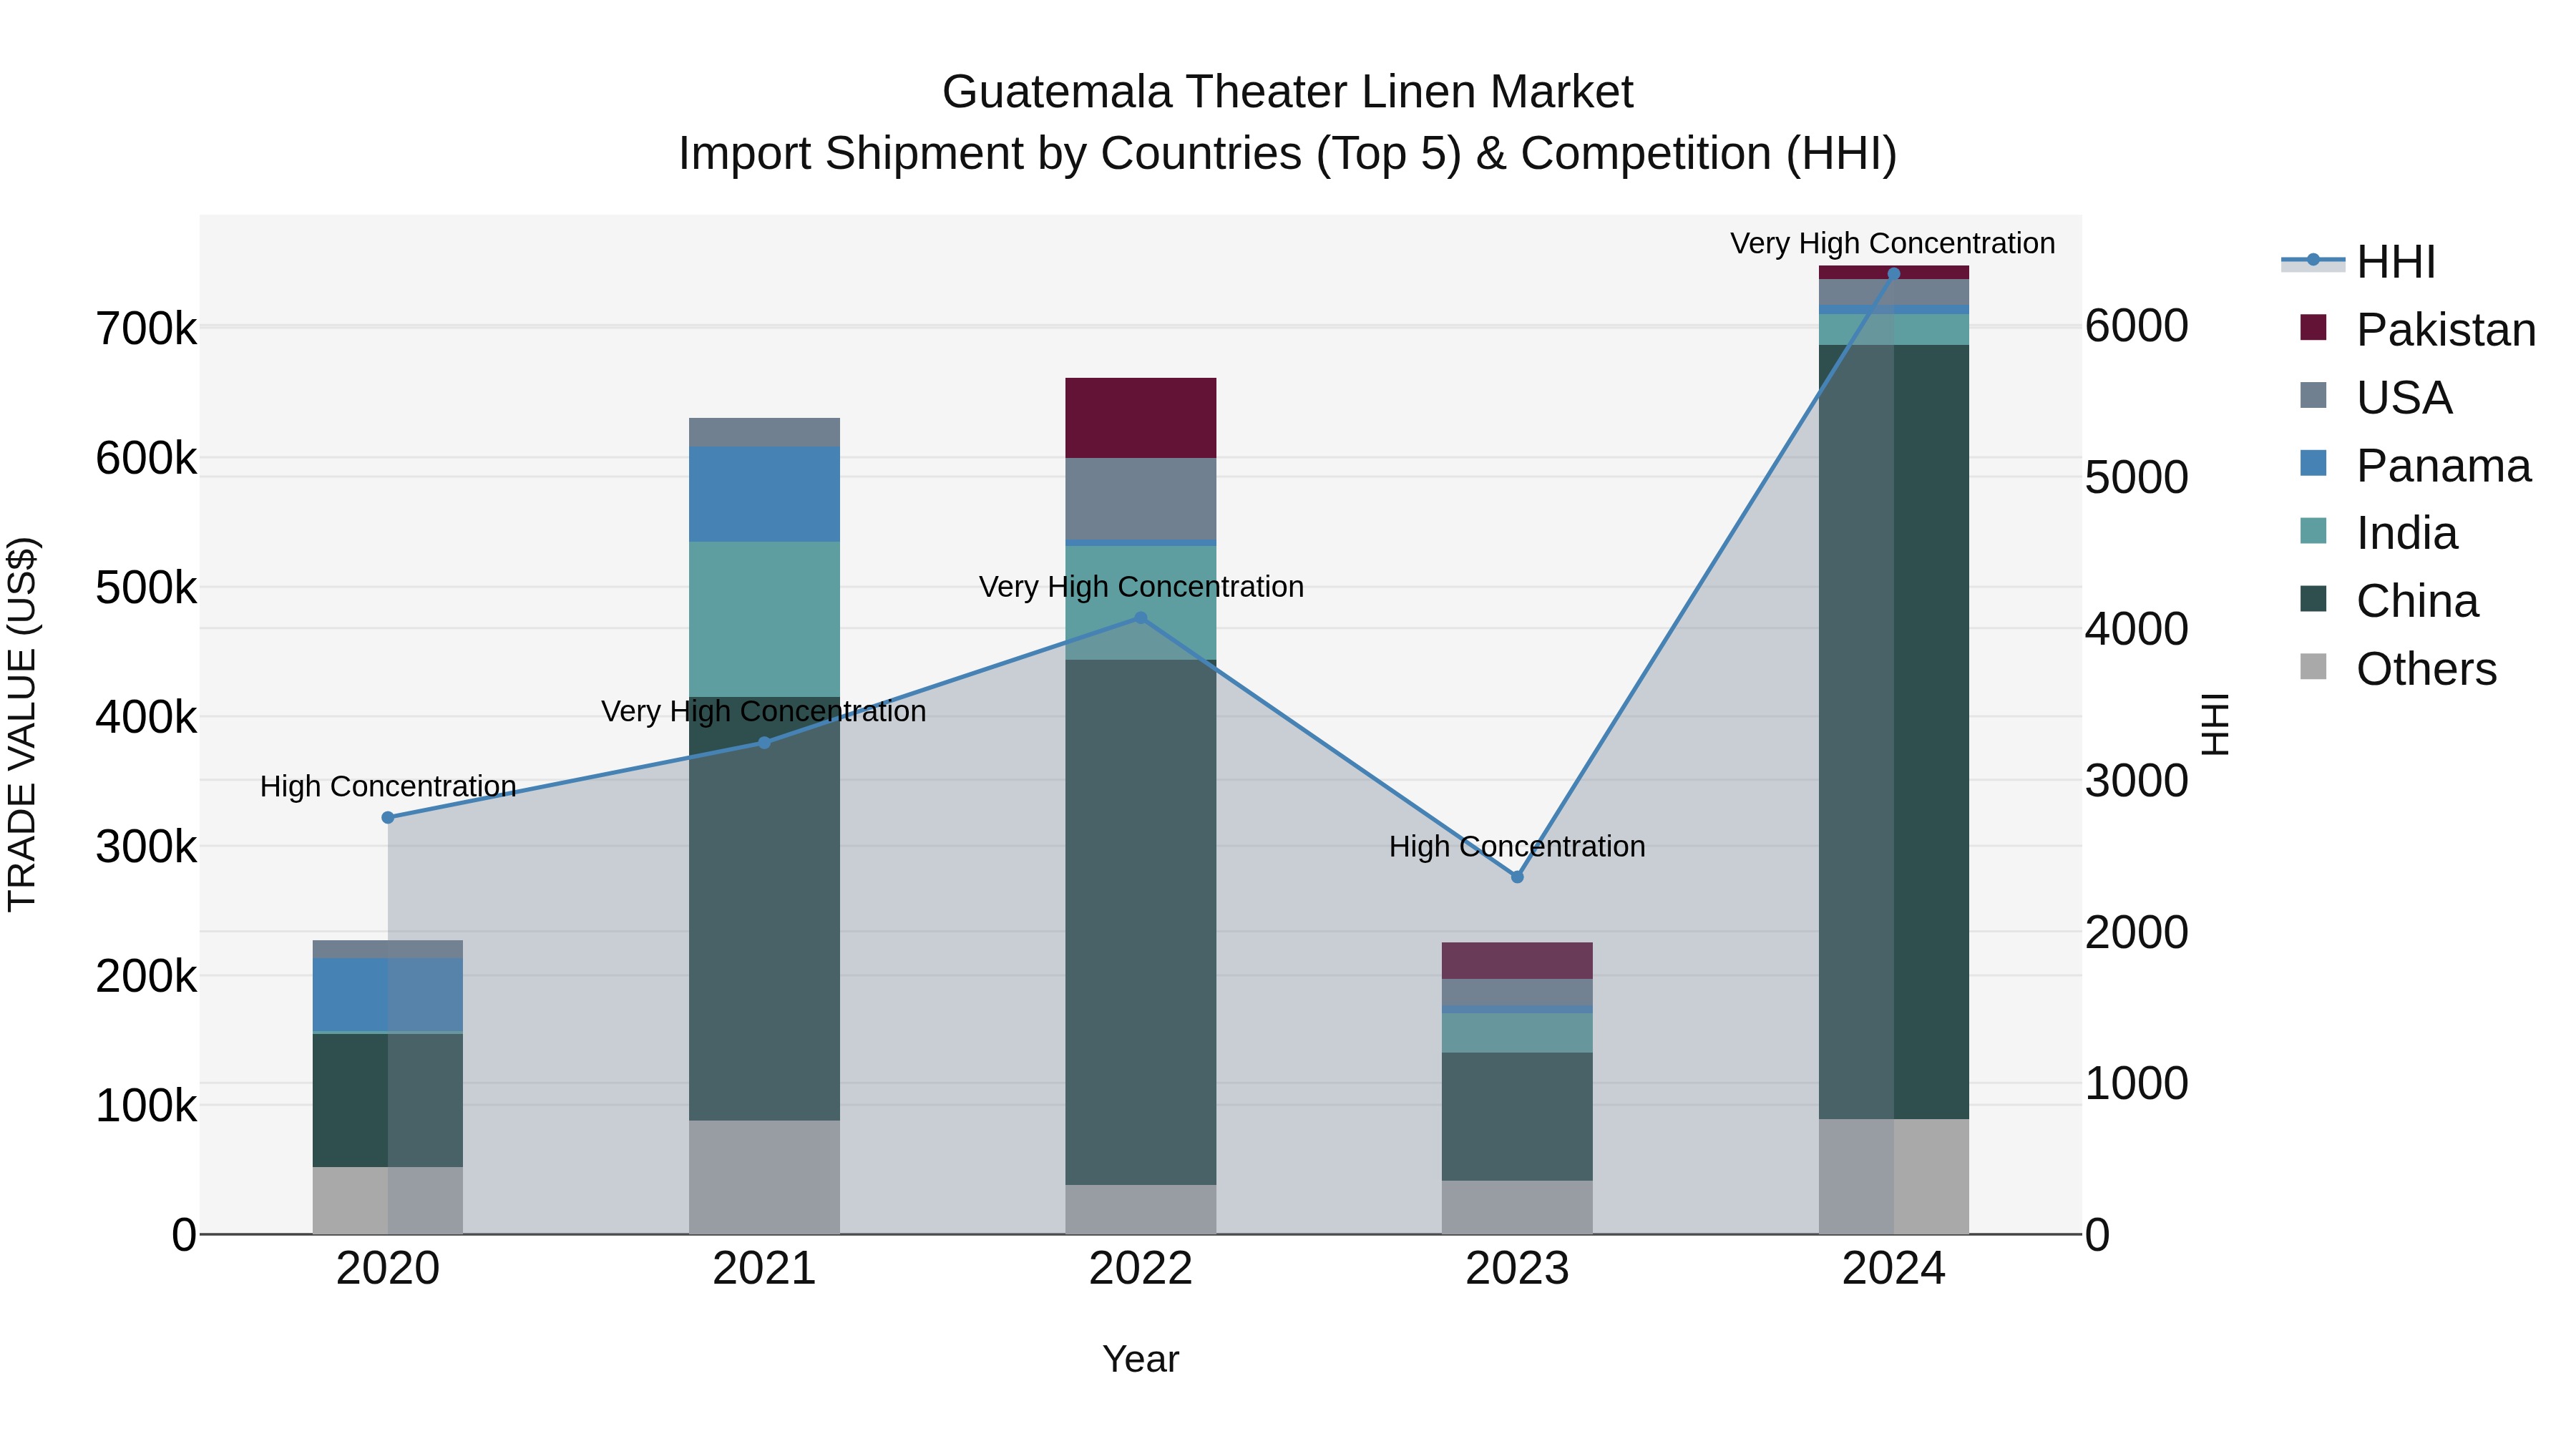Click the 2021 x-axis label
Image resolution: width=2576 pixels, height=1449 pixels.
click(x=764, y=1269)
